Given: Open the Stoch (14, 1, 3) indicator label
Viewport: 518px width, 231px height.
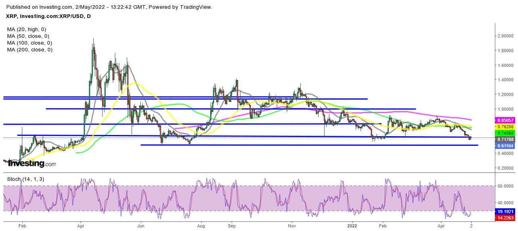Looking at the screenshot, I should click(26, 179).
